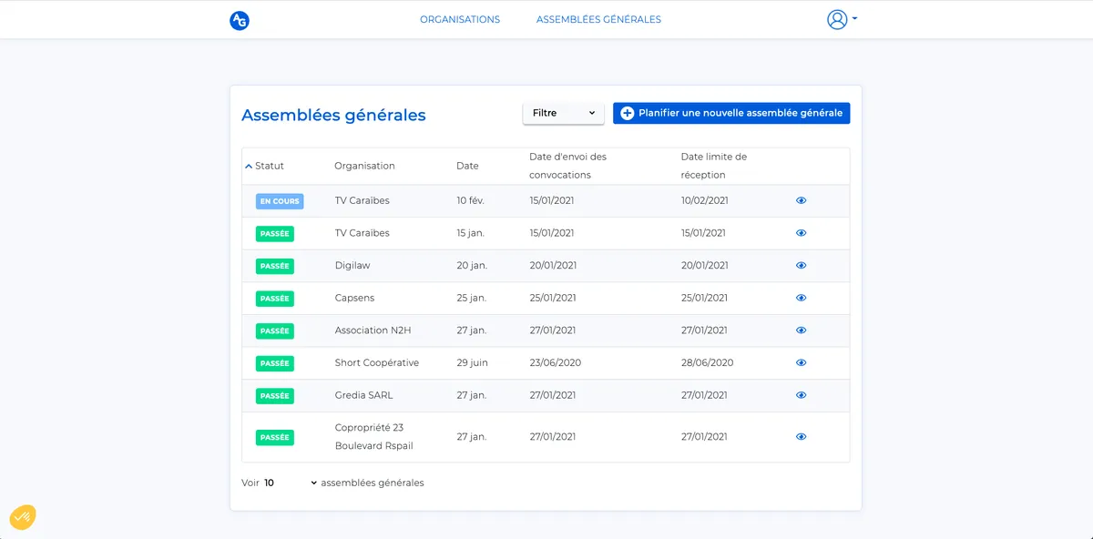Open the rows-per-page selector showing 10

click(x=291, y=483)
